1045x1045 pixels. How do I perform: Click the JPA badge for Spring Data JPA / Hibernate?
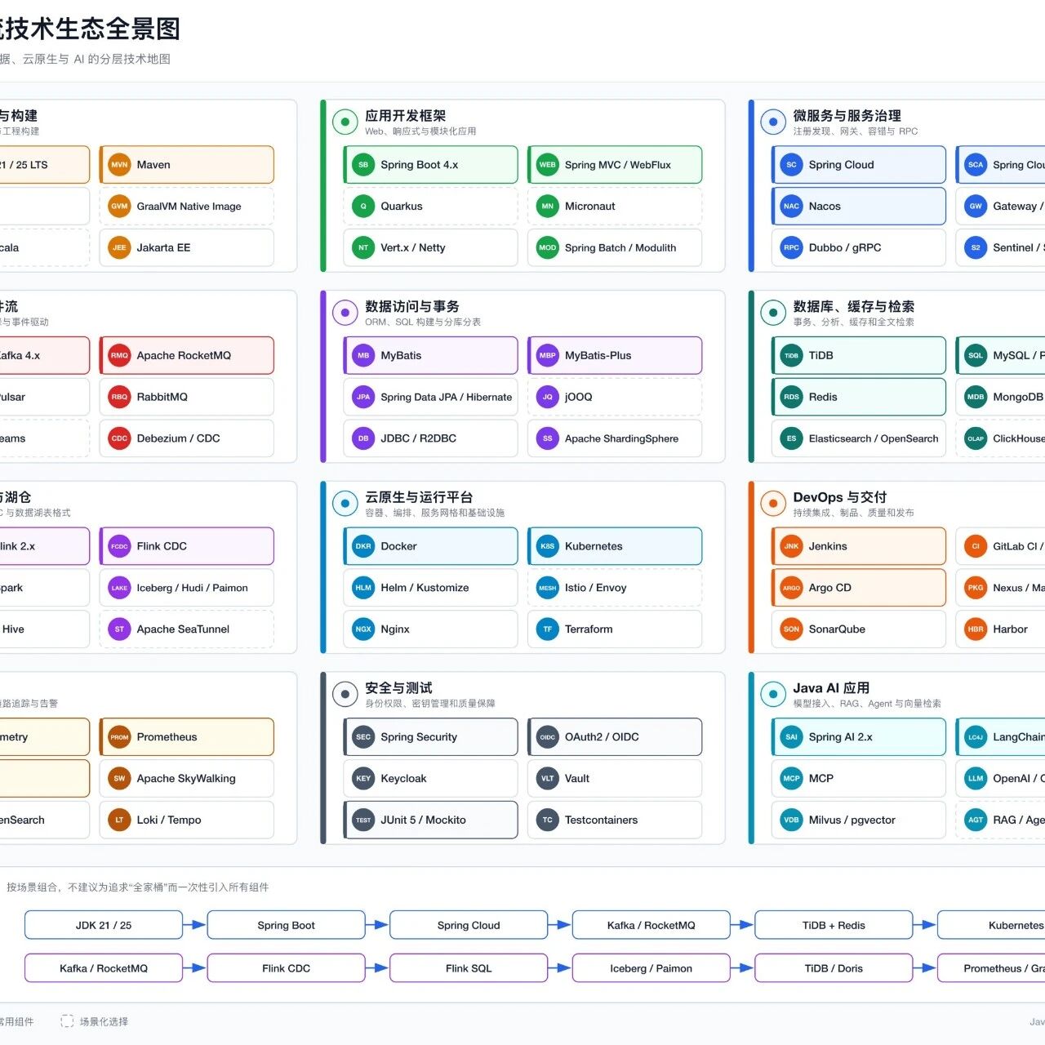[363, 398]
